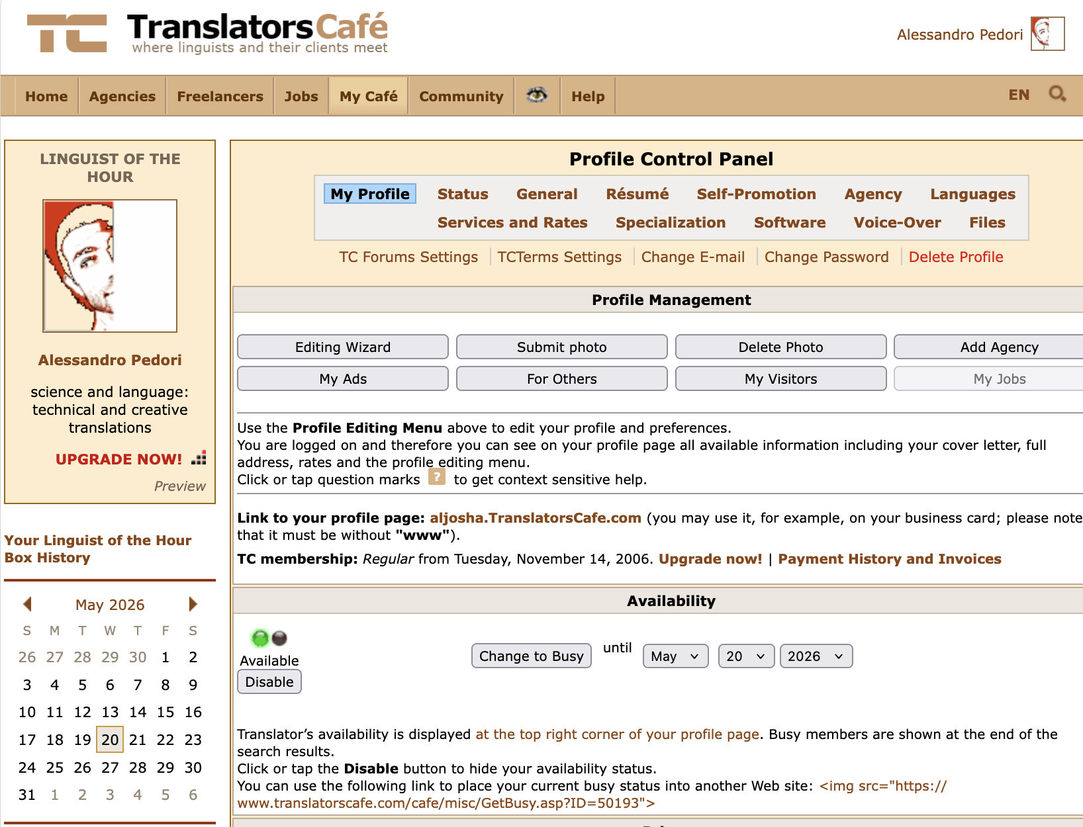This screenshot has height=827, width=1083.
Task: Switch to the Status tab
Action: (x=463, y=194)
